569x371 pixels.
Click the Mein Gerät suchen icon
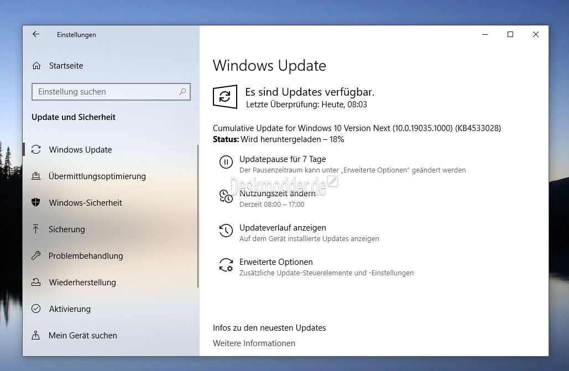click(35, 335)
